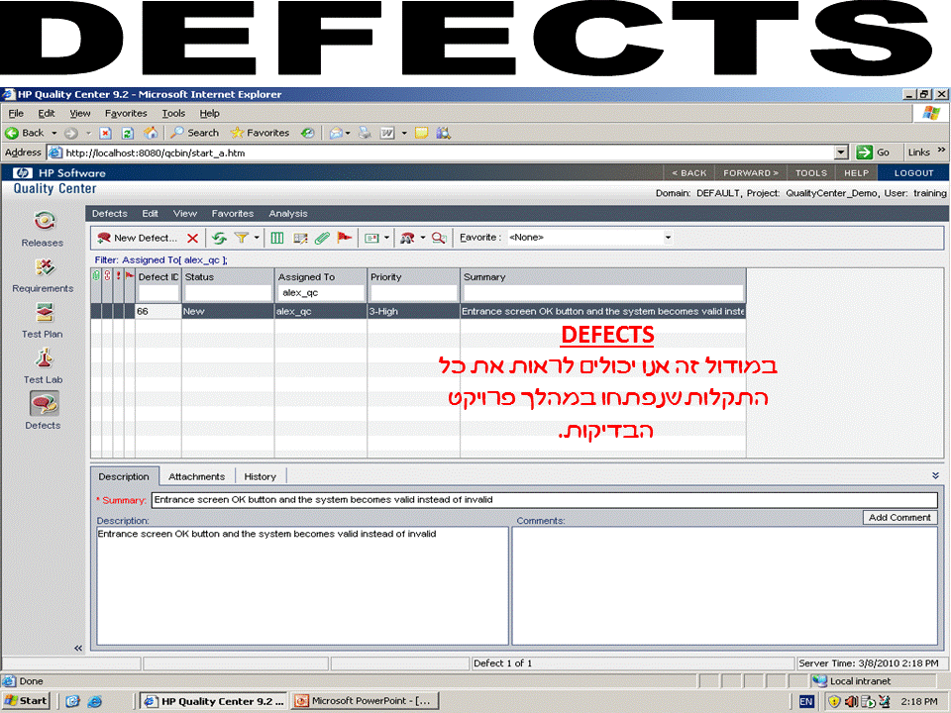Click the send by e-mail icon

[371, 239]
